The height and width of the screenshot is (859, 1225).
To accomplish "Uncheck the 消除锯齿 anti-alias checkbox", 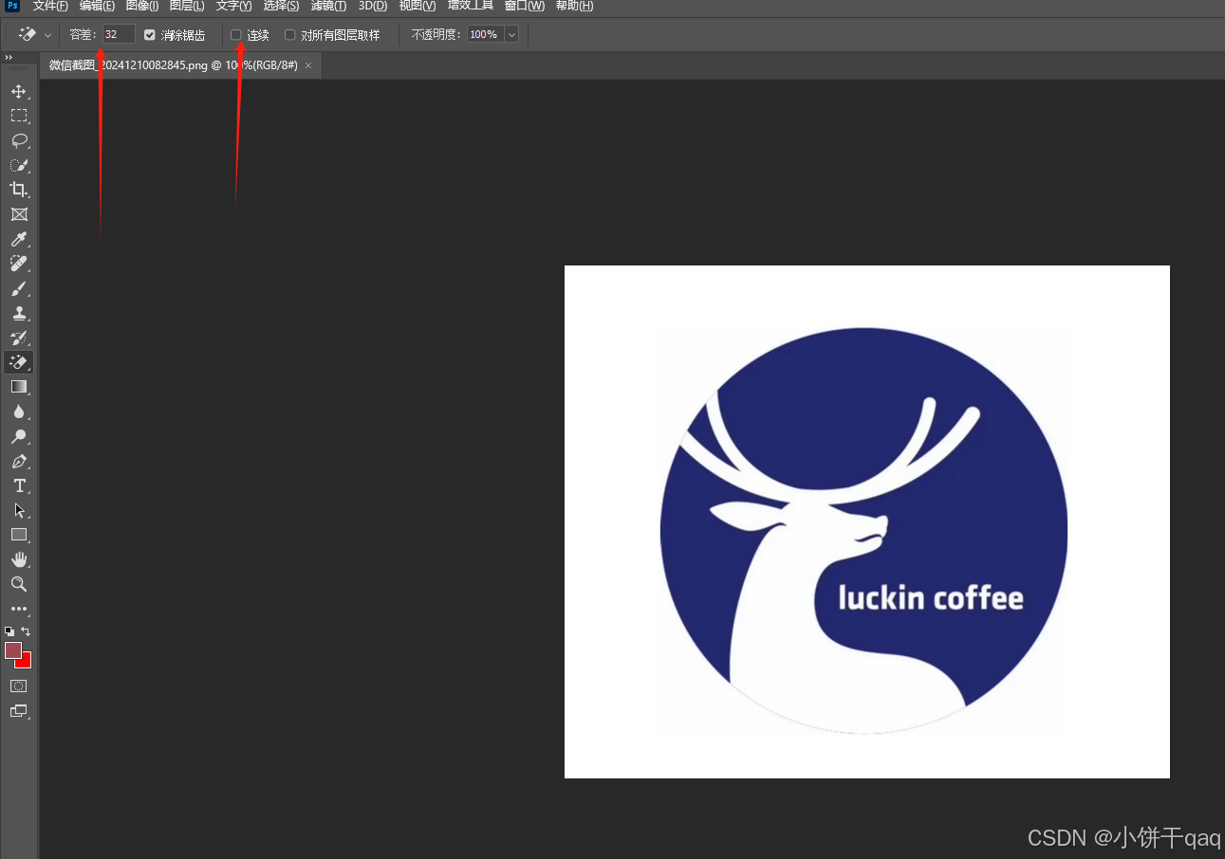I will tap(149, 35).
